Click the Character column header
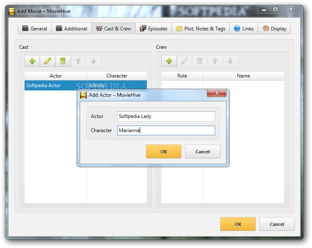This screenshot has width=312, height=248. click(x=117, y=76)
